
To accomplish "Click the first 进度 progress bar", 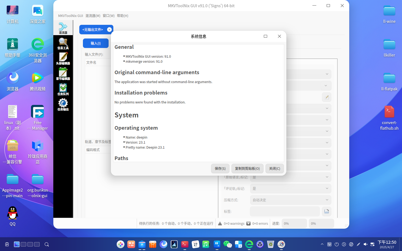I will [294, 223].
